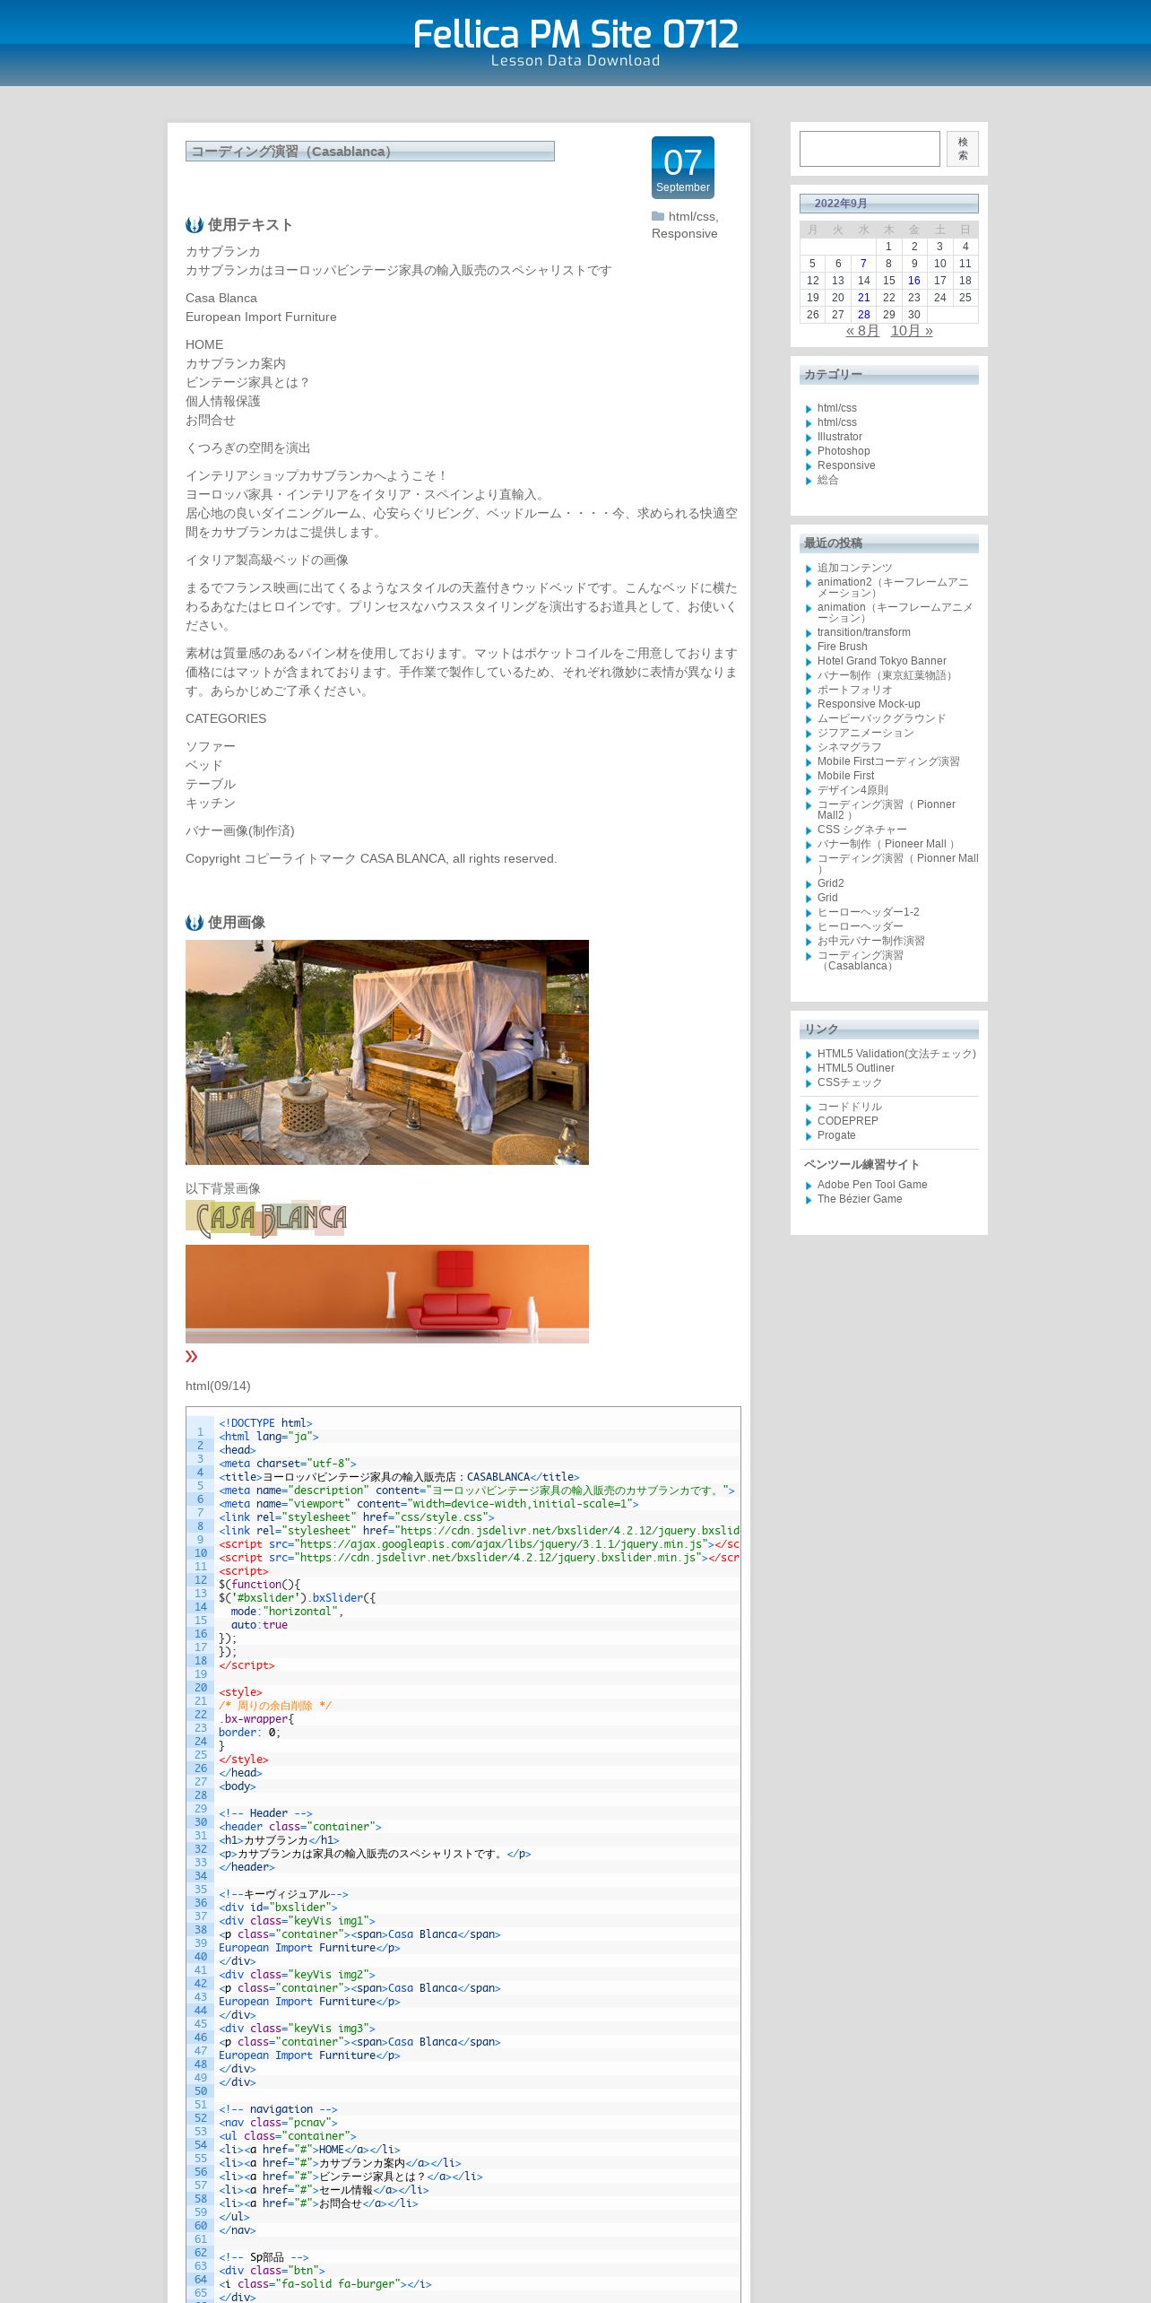Open recent post Mobile Firstコーディング演習
This screenshot has height=2303, width=1151.
click(888, 761)
